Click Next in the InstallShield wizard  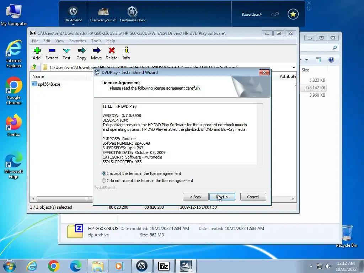coord(222,197)
